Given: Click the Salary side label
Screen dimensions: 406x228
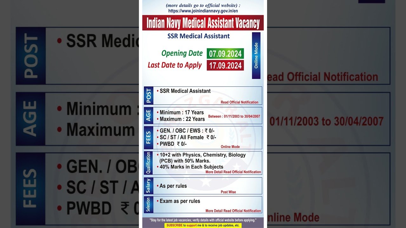Looking at the screenshot, I should tap(148, 186).
